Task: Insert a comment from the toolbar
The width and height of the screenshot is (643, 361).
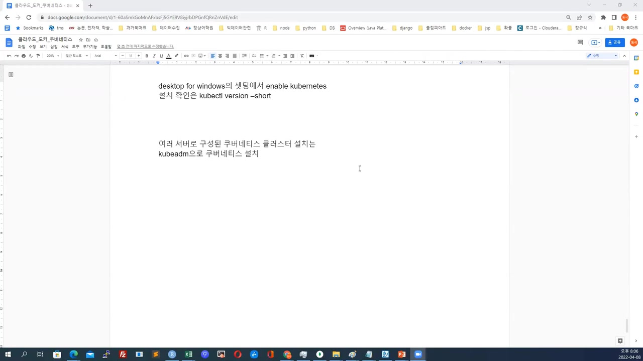Action: [193, 56]
